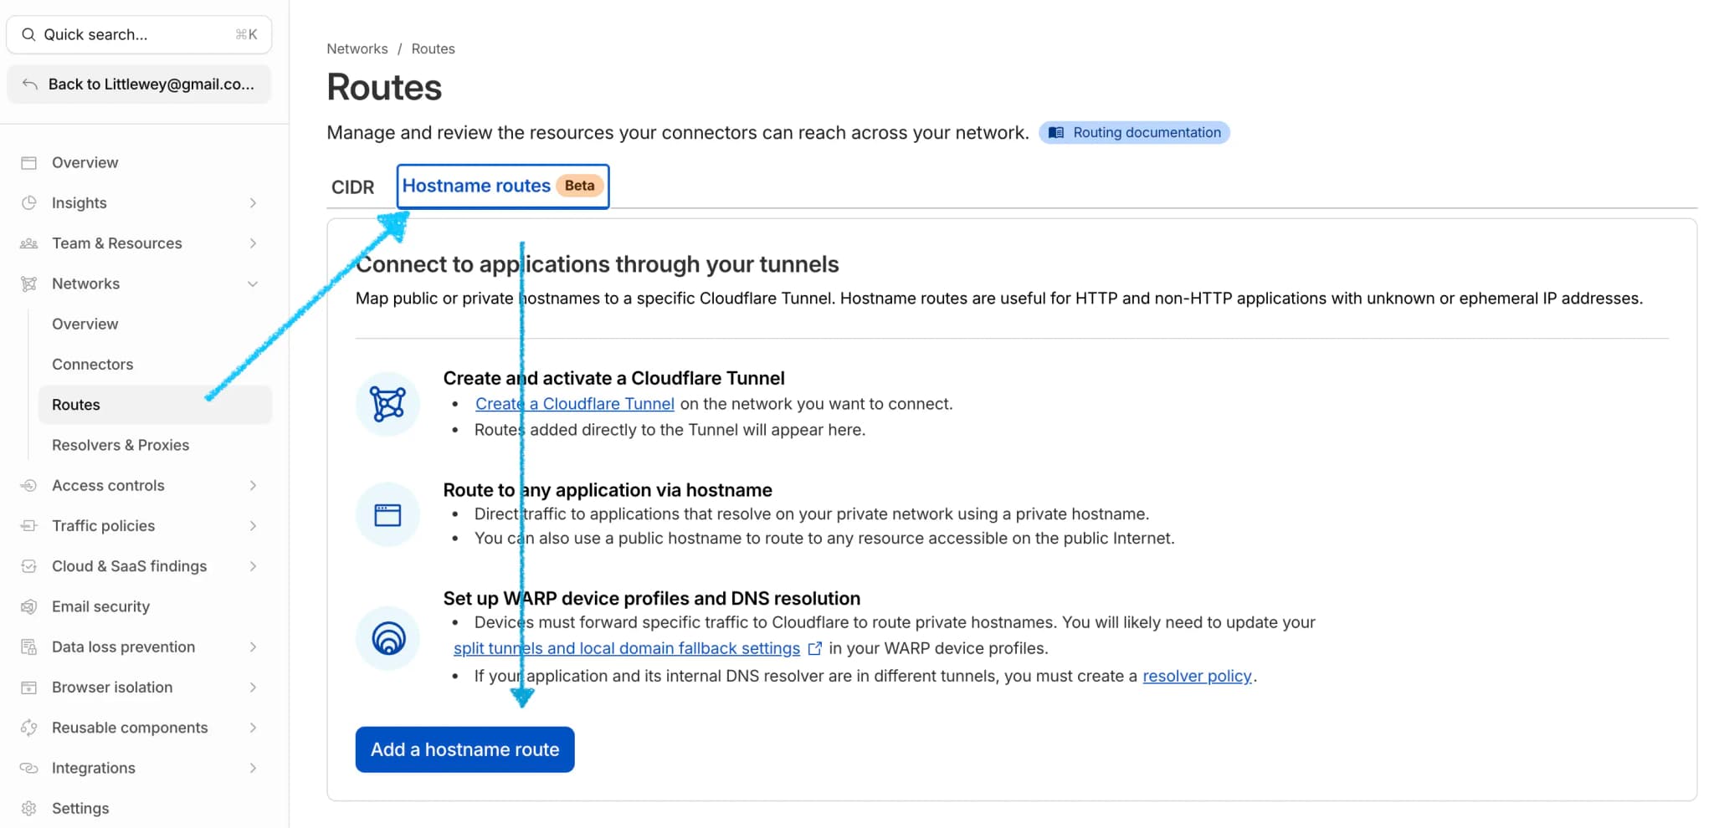Click the Quick search magnifier icon

click(x=28, y=34)
